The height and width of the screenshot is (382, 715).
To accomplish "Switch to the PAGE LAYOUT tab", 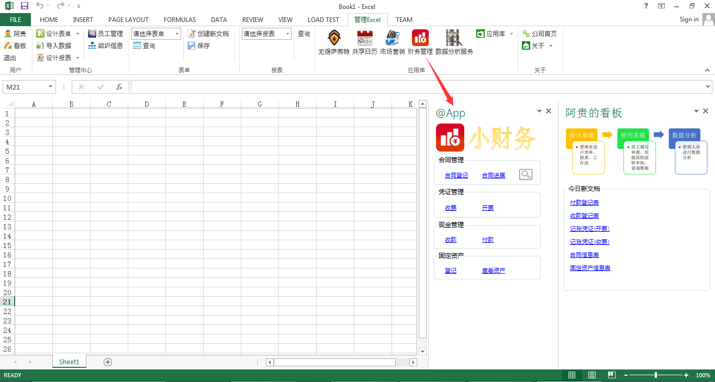I will (128, 19).
